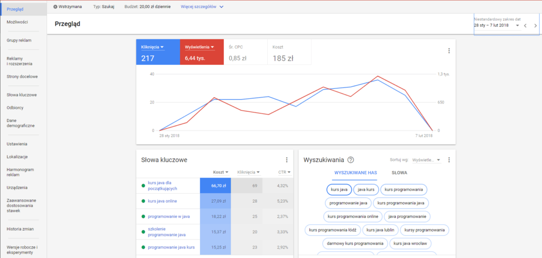Open the Wyświetlenia metric dropdown
This screenshot has width=542, height=258.
(x=200, y=47)
